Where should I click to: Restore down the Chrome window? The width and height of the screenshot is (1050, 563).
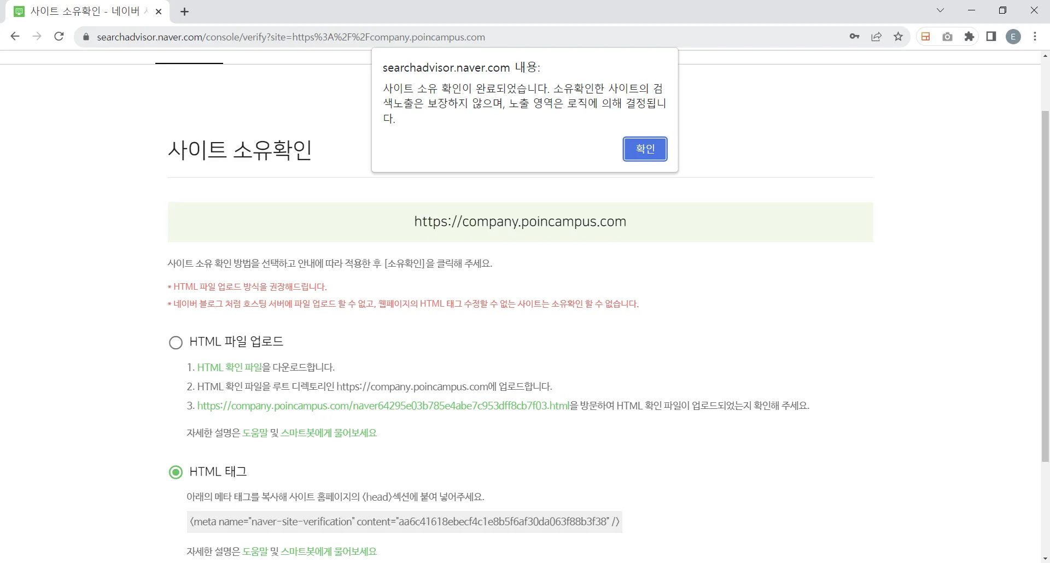pyautogui.click(x=1002, y=10)
